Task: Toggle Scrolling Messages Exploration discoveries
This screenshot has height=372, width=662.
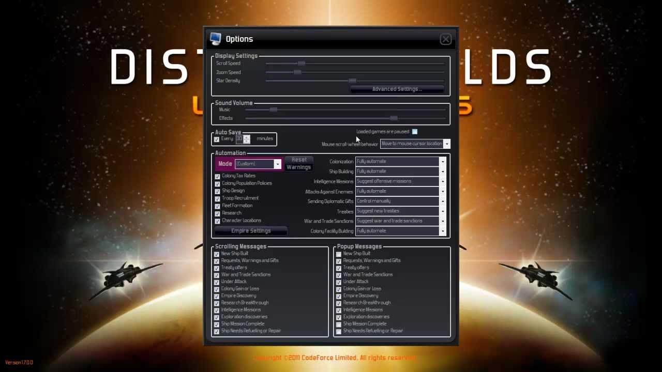Action: click(x=217, y=317)
